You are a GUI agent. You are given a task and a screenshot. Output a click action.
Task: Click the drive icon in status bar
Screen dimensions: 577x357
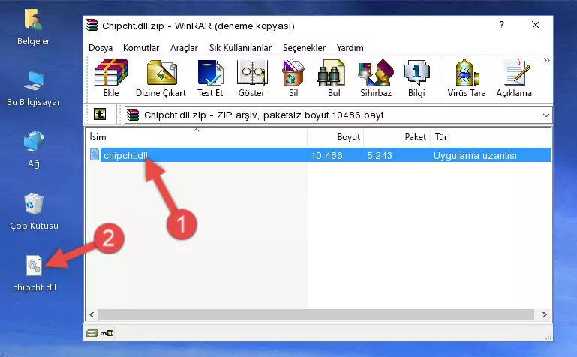pos(92,333)
